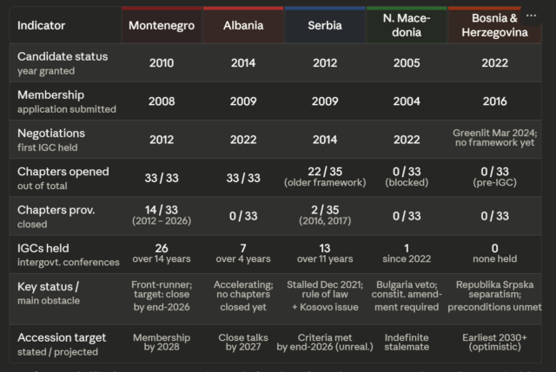Open the three-dot more options menu
This screenshot has height=372, width=556.
click(531, 16)
